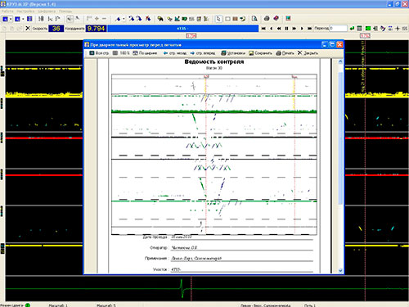This screenshot has height=307, width=409.
Task: Click green status indicator in status bar
Action: (28, 305)
